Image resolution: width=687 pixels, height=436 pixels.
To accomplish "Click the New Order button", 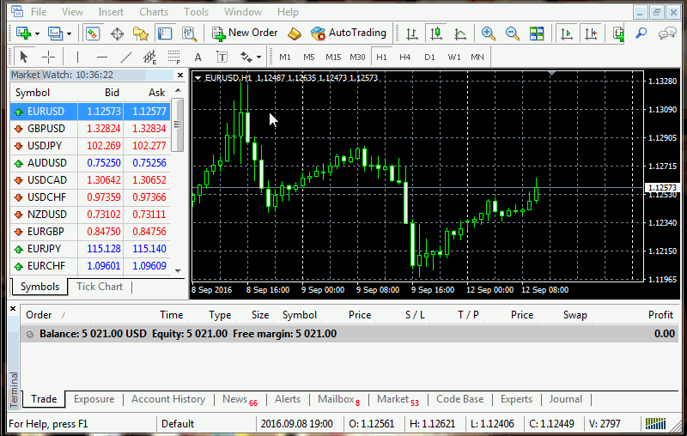I will tap(245, 33).
